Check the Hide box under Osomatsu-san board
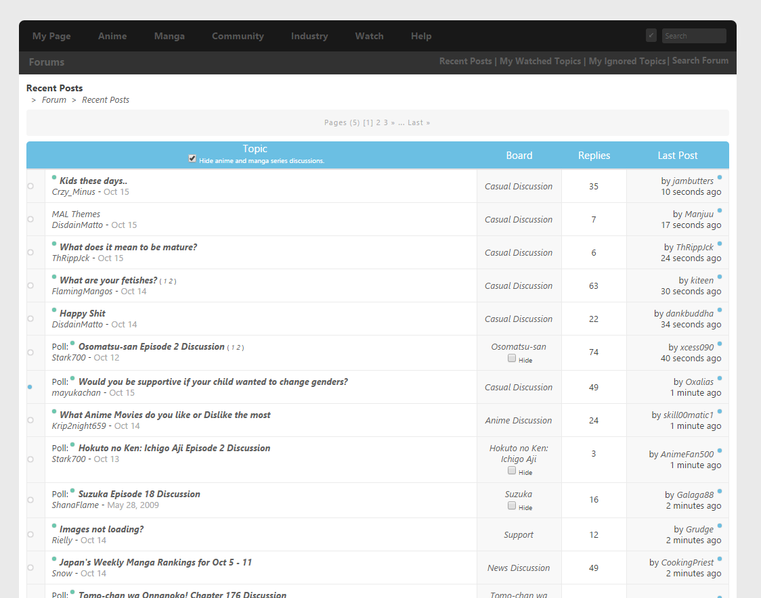761x598 pixels. click(x=512, y=358)
